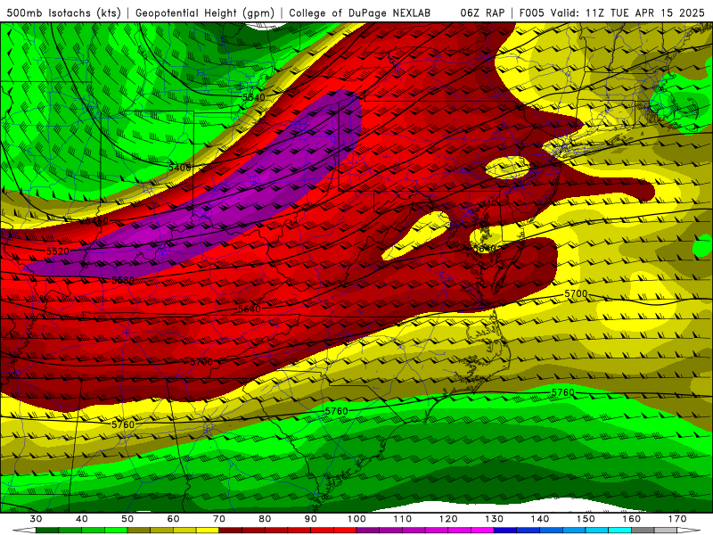Select the darkest green legend swatch at 30
713x535 pixels.
47,531
